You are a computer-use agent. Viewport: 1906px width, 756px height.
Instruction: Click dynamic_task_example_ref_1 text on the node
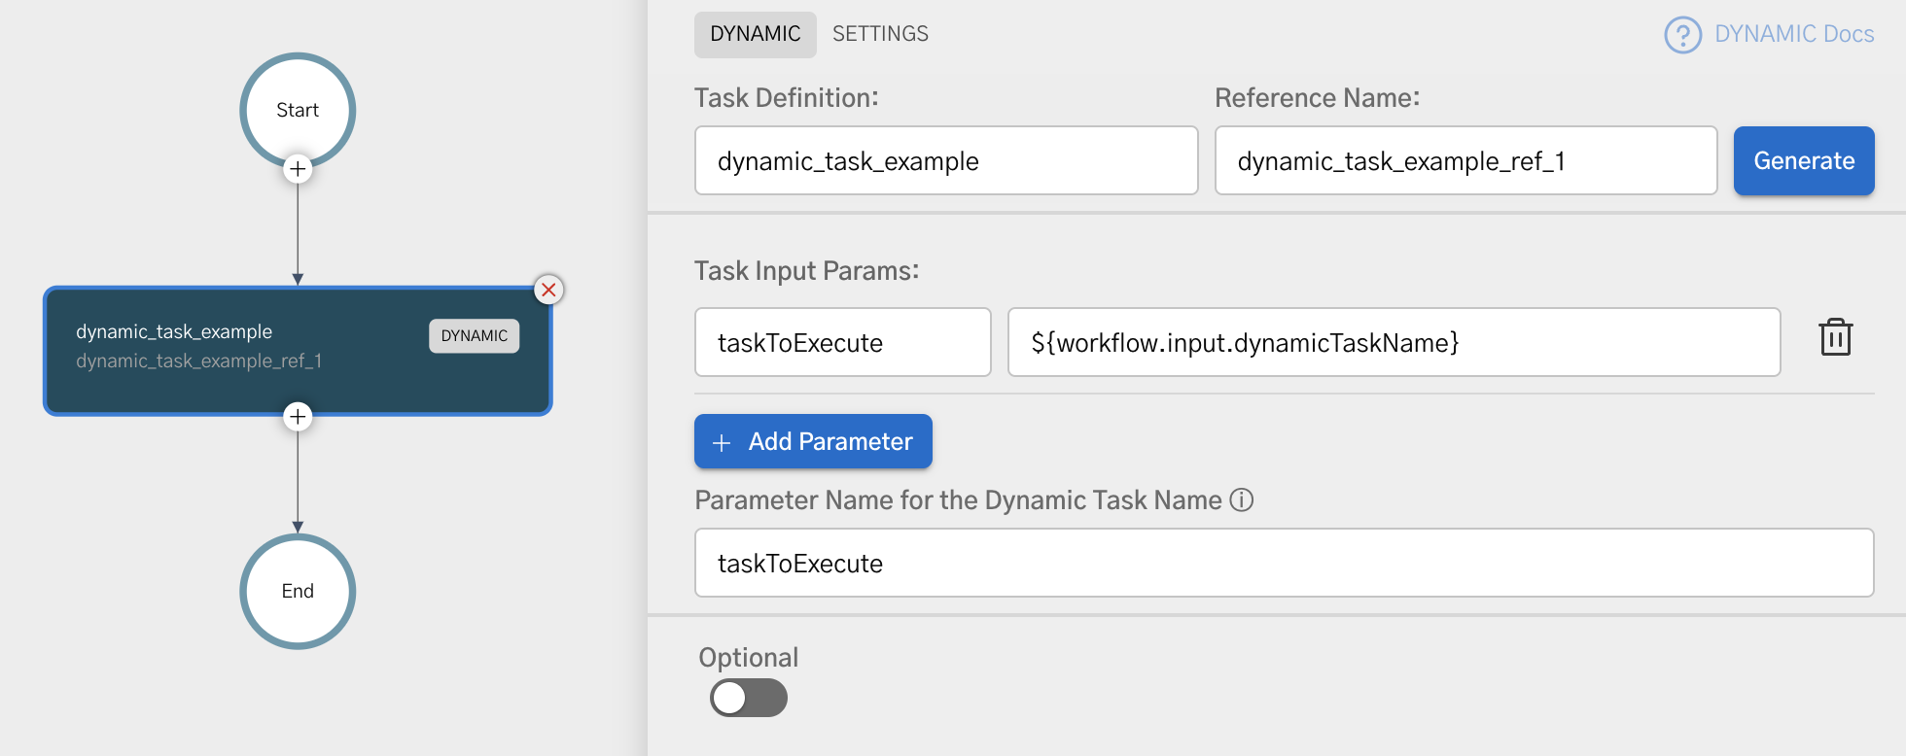click(x=198, y=361)
